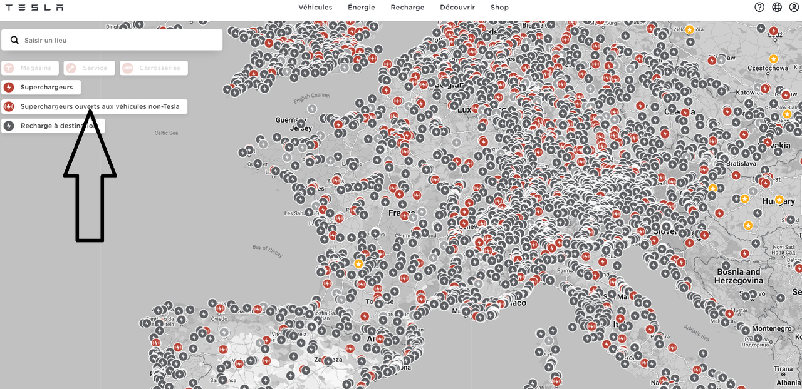
Task: Open the region globe icon
Action: (777, 8)
